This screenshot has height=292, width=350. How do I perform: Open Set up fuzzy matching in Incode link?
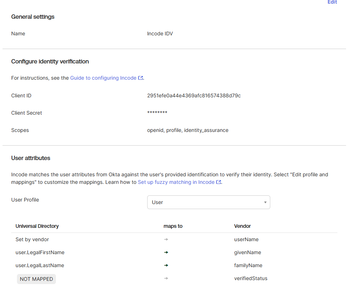pyautogui.click(x=176, y=182)
